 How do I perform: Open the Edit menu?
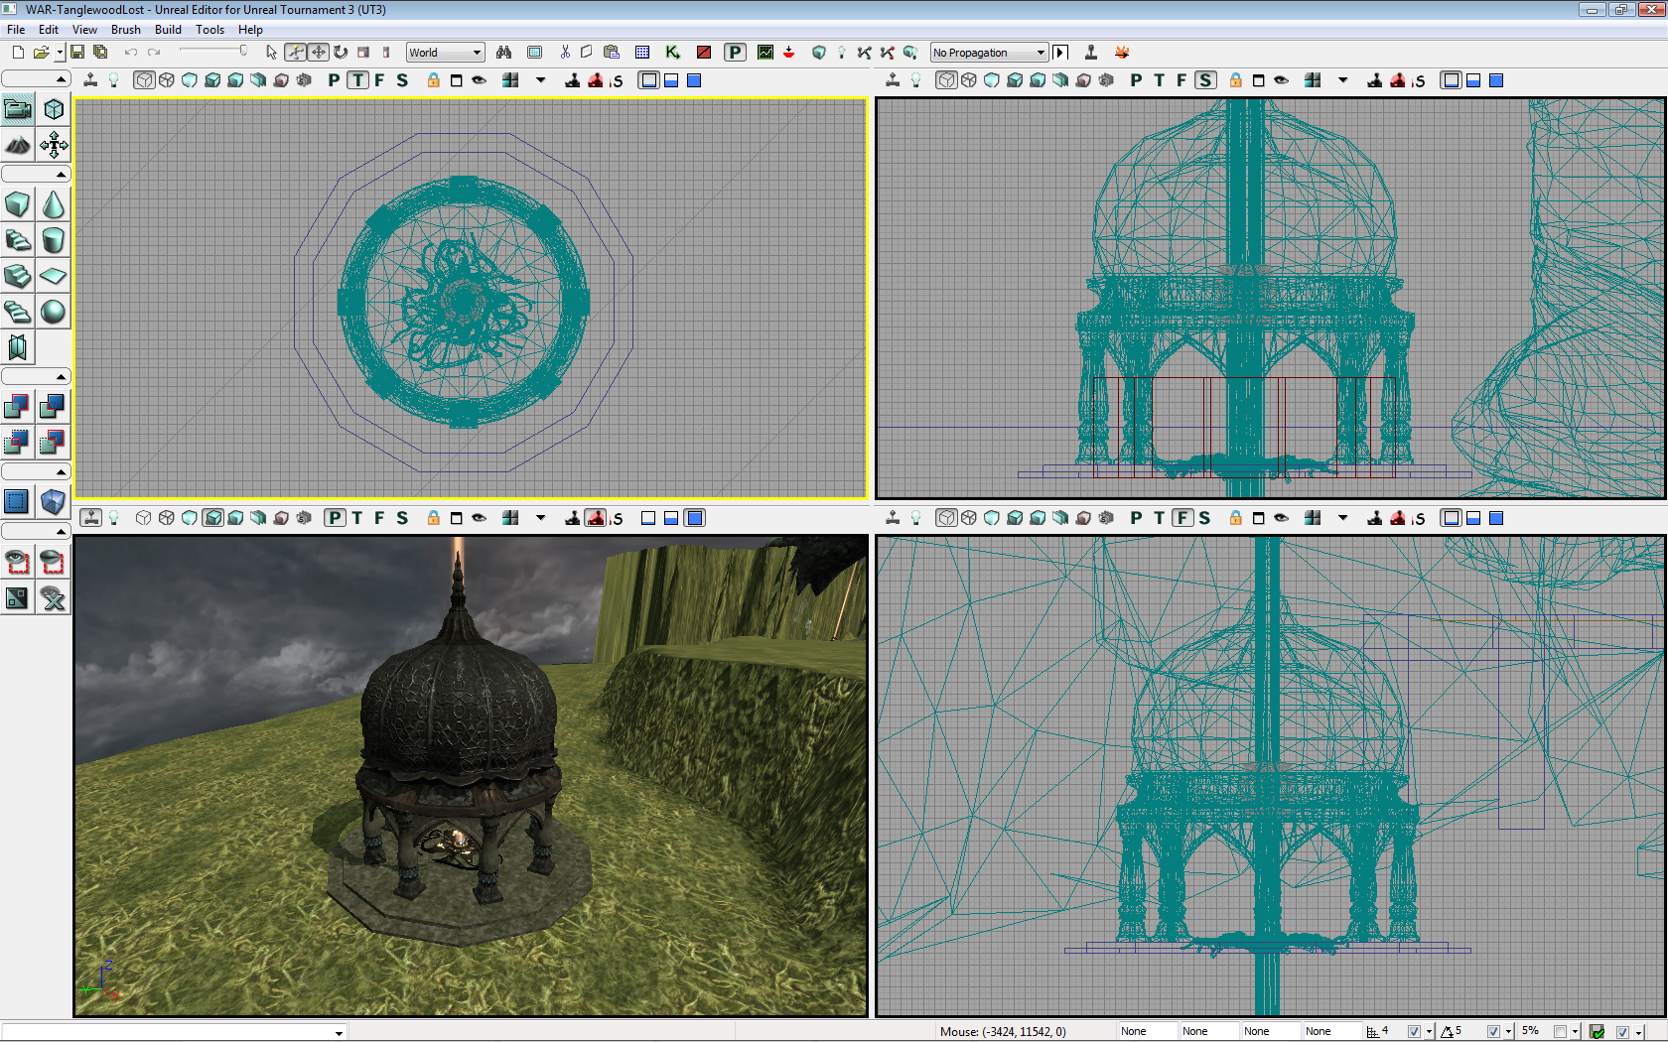tap(49, 30)
